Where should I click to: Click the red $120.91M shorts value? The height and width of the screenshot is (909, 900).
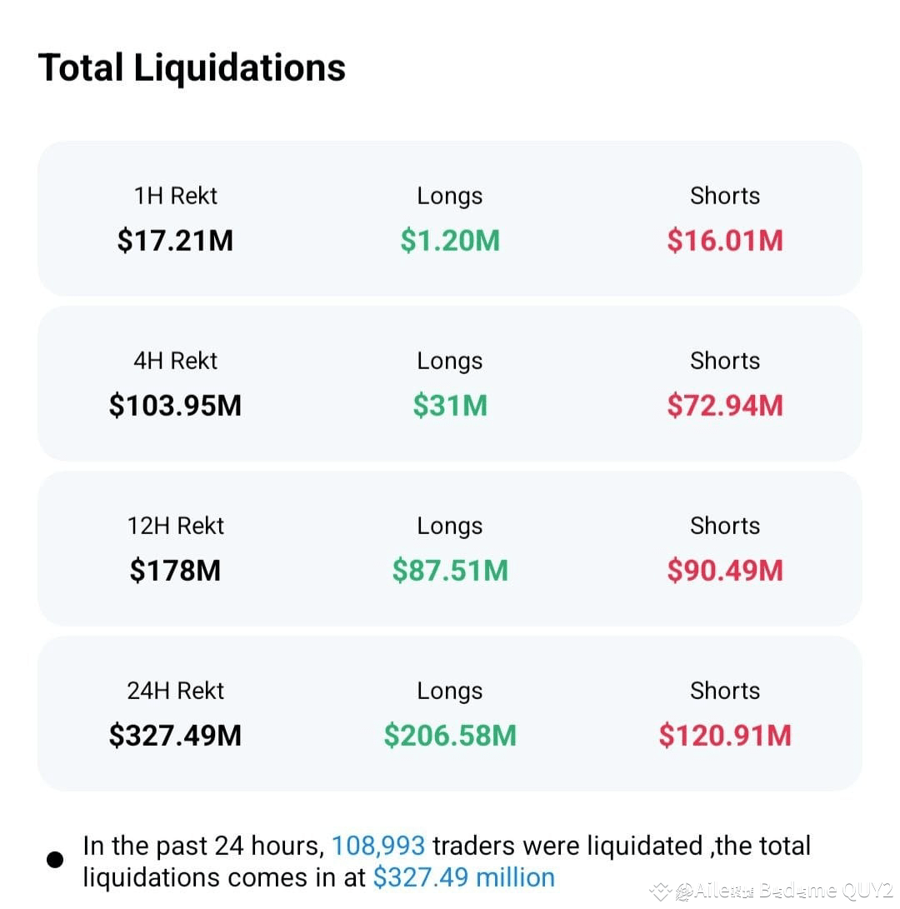725,736
